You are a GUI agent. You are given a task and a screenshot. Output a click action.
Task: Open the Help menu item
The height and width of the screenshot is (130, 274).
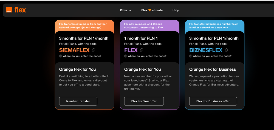(176, 10)
